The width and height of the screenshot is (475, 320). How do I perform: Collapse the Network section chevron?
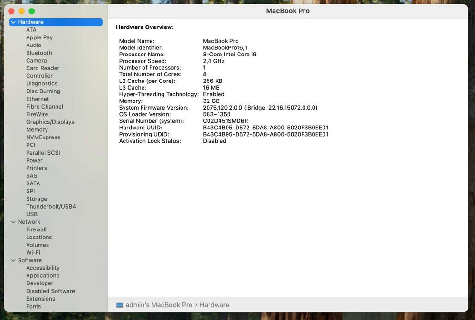tap(13, 222)
